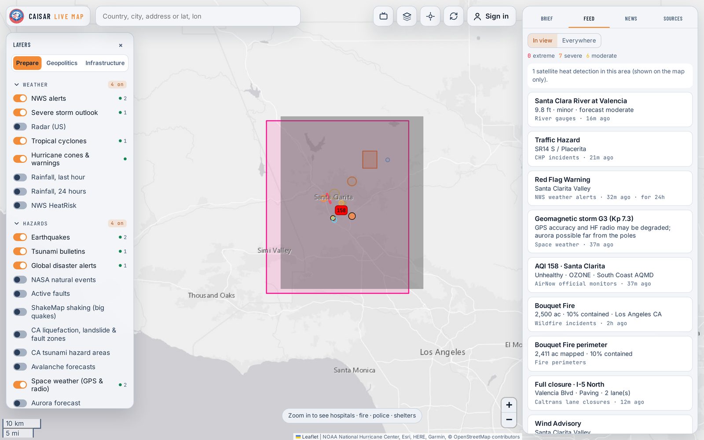Click the small blue circle marker
This screenshot has height=440, width=704.
pos(388,160)
